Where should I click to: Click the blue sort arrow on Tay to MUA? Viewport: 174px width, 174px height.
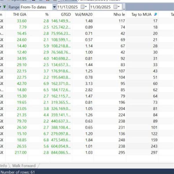click(x=155, y=14)
